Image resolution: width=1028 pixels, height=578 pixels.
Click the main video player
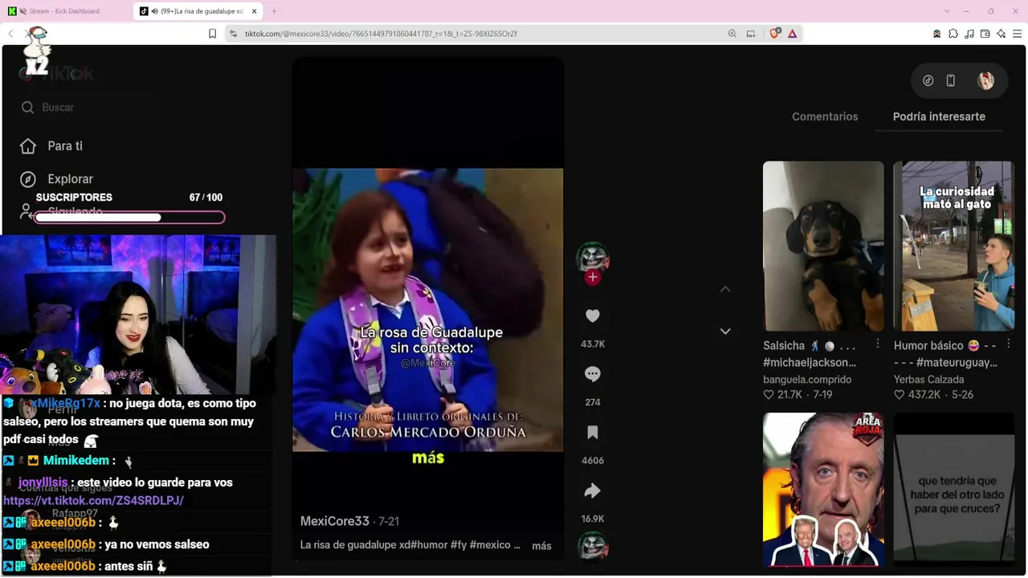tap(428, 310)
